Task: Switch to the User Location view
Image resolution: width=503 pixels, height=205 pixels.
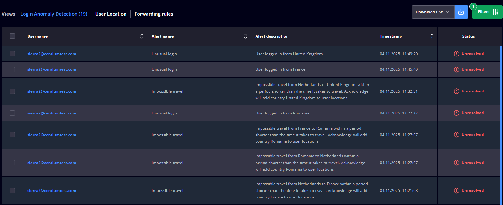Action: point(111,14)
